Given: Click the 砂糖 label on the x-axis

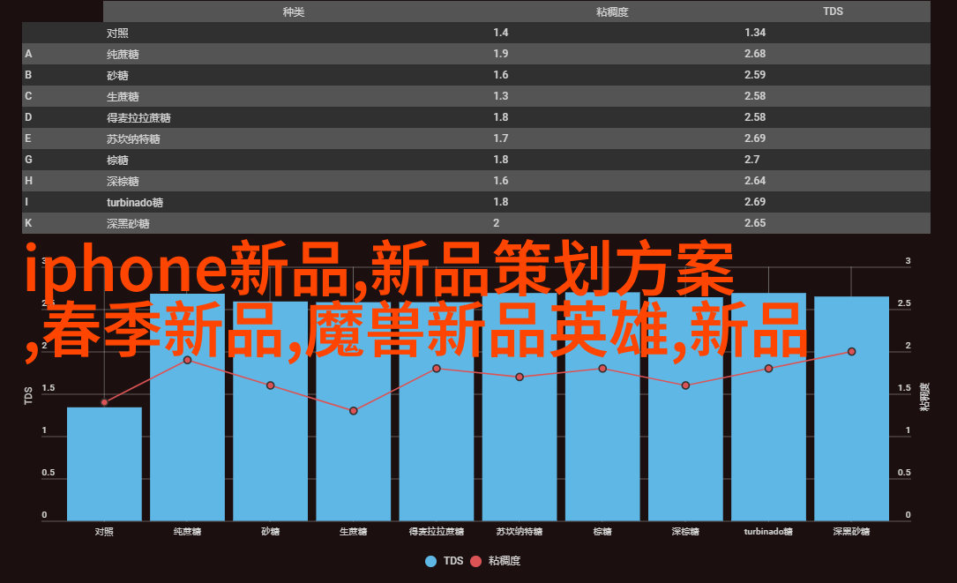Looking at the screenshot, I should point(271,532).
